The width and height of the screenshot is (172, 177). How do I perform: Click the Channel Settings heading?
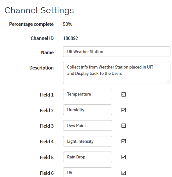point(39,10)
